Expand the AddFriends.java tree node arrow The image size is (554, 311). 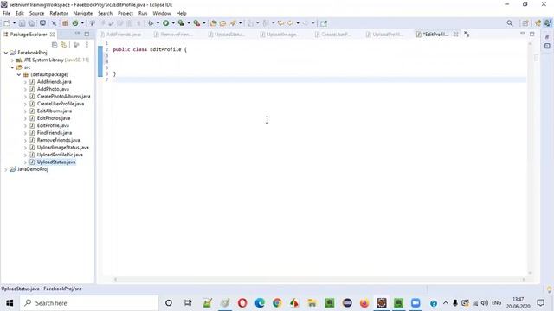click(x=25, y=82)
